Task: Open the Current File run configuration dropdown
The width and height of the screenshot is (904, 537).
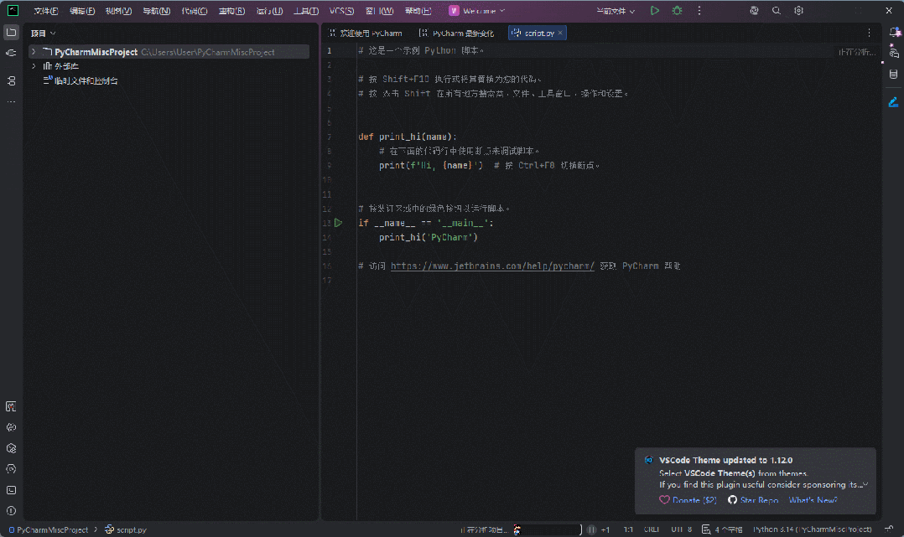Action: click(616, 11)
